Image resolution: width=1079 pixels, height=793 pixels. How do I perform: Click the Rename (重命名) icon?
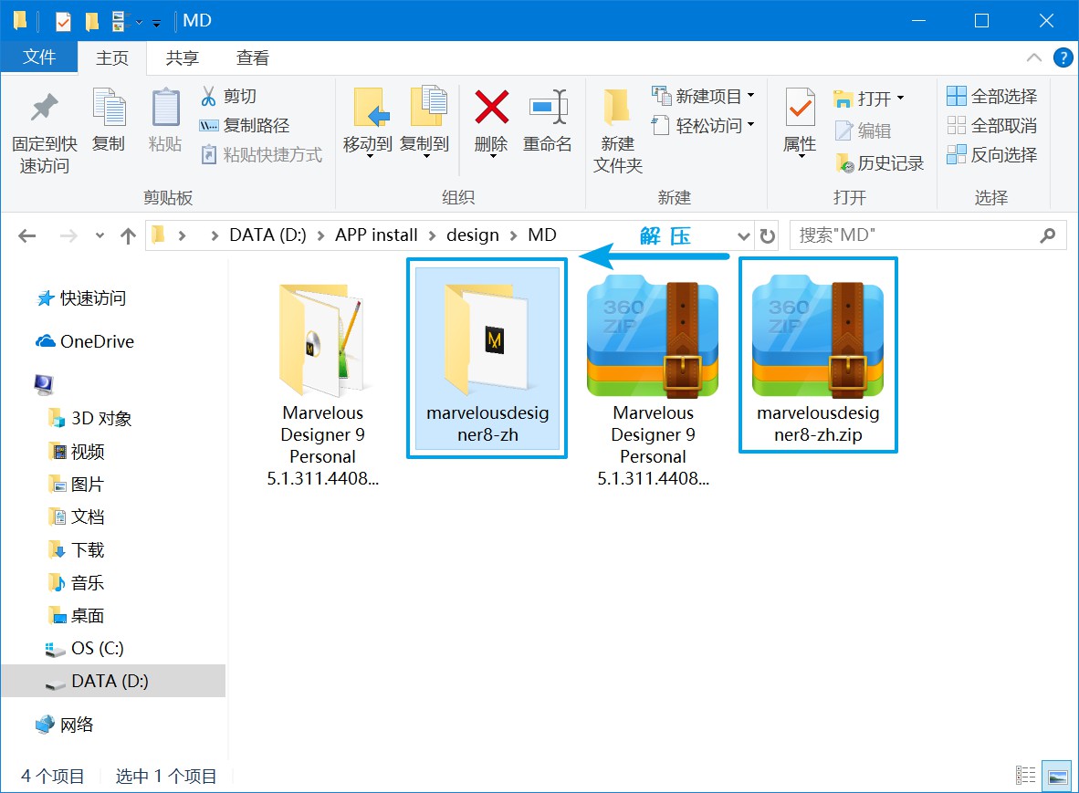pyautogui.click(x=548, y=108)
